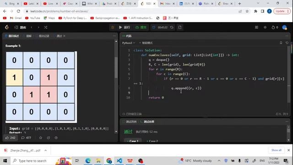The height and width of the screenshot is (165, 293).
Task: Share the problem icon
Action: 49,138
